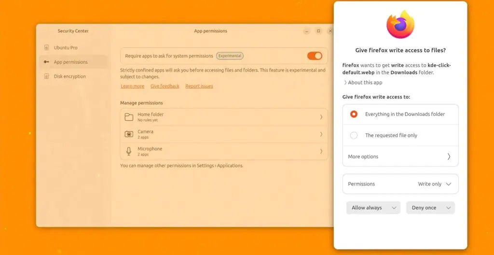This screenshot has height=255, width=494.
Task: Open the Home folder permissions row
Action: [x=224, y=117]
